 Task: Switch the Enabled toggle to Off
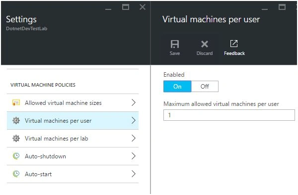click(205, 87)
